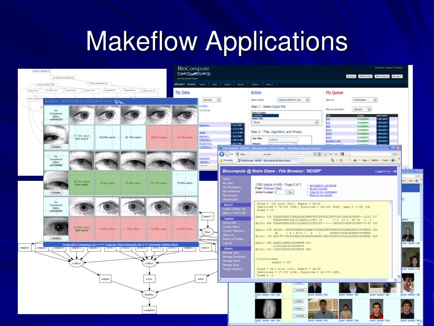This screenshot has width=434, height=326.
Task: Click the Next page link
Action: (x=278, y=188)
